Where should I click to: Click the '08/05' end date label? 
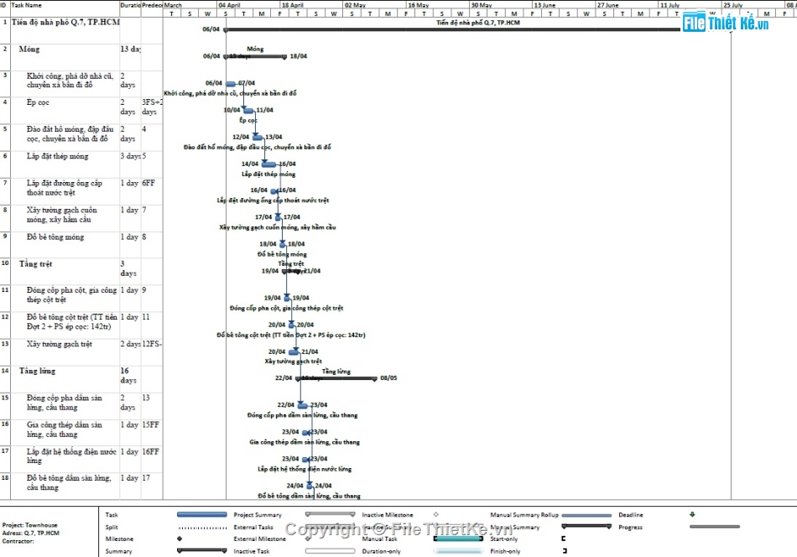click(388, 378)
